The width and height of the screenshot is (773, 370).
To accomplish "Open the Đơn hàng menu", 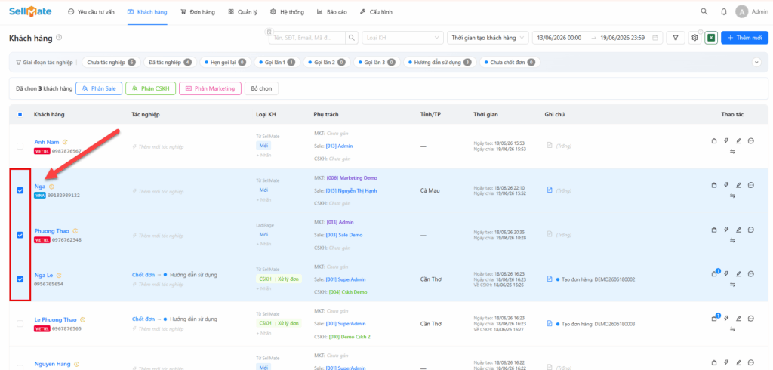I will 198,12.
